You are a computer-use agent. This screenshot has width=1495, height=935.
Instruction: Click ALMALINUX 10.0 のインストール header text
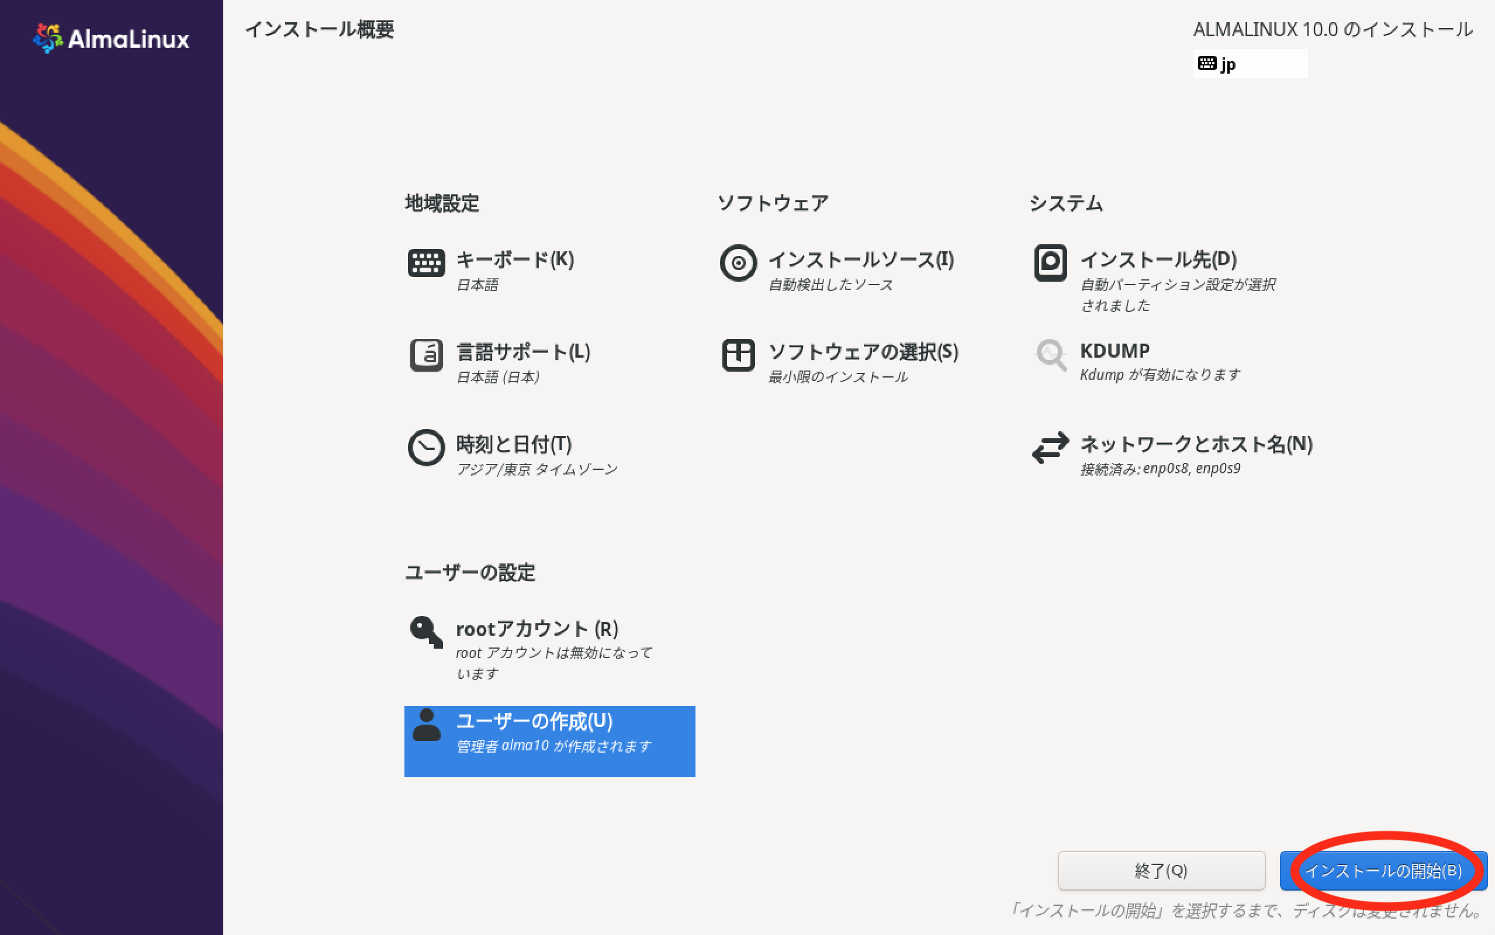pos(1333,29)
